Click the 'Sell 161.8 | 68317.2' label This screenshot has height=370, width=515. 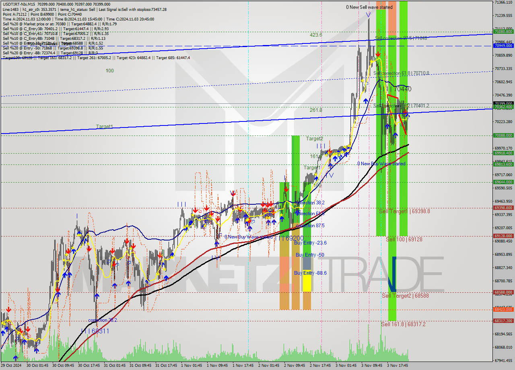click(x=403, y=324)
